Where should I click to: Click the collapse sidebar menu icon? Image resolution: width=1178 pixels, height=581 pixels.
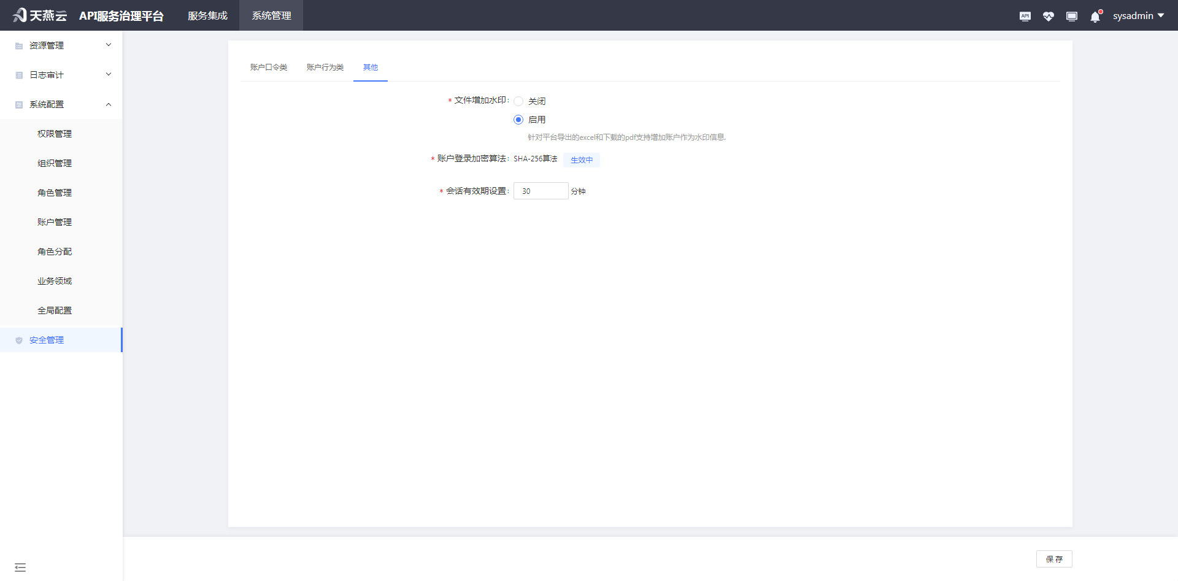pos(20,568)
